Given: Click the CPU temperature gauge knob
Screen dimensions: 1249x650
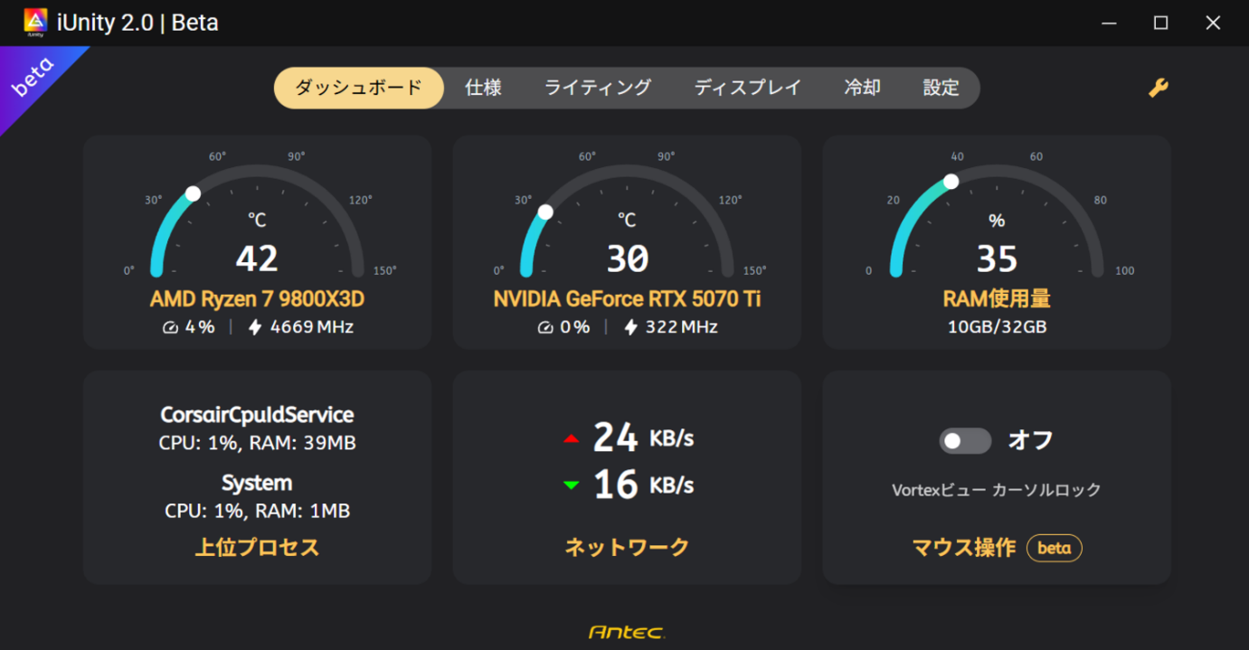Looking at the screenshot, I should click(x=193, y=193).
